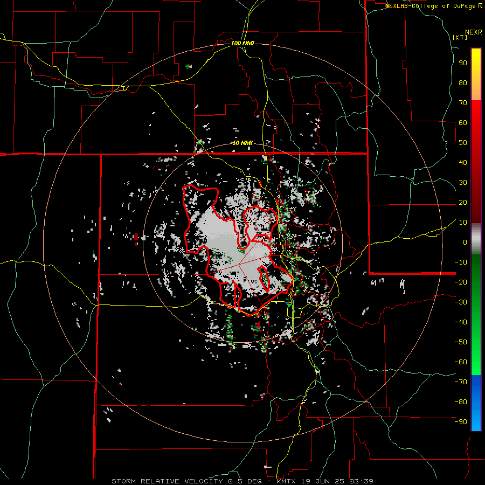Image resolution: width=485 pixels, height=485 pixels.
Task: Select the 70 value on the velocity scale
Action: click(463, 103)
